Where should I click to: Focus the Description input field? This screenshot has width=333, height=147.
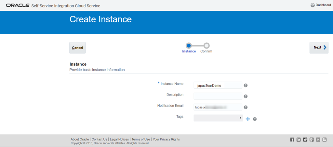click(x=218, y=96)
